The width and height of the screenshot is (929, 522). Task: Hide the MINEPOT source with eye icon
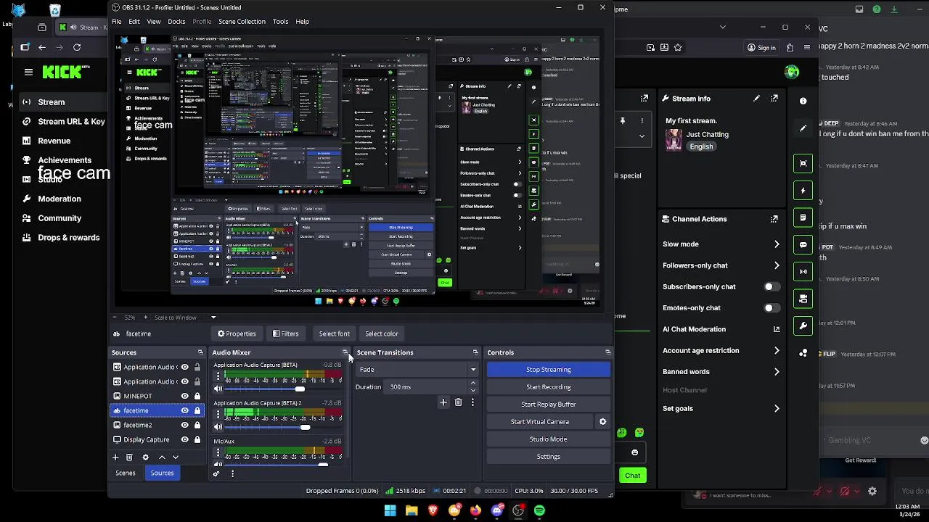coord(184,396)
